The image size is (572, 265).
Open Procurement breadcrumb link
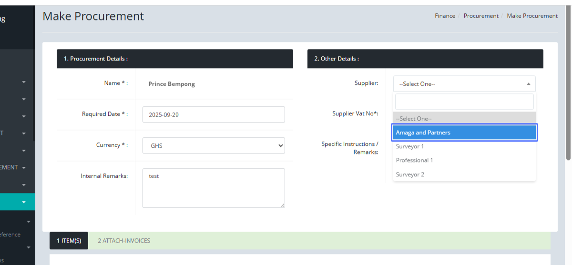tap(481, 16)
